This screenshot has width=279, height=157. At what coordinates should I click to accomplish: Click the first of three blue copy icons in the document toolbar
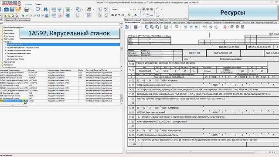[146, 27]
